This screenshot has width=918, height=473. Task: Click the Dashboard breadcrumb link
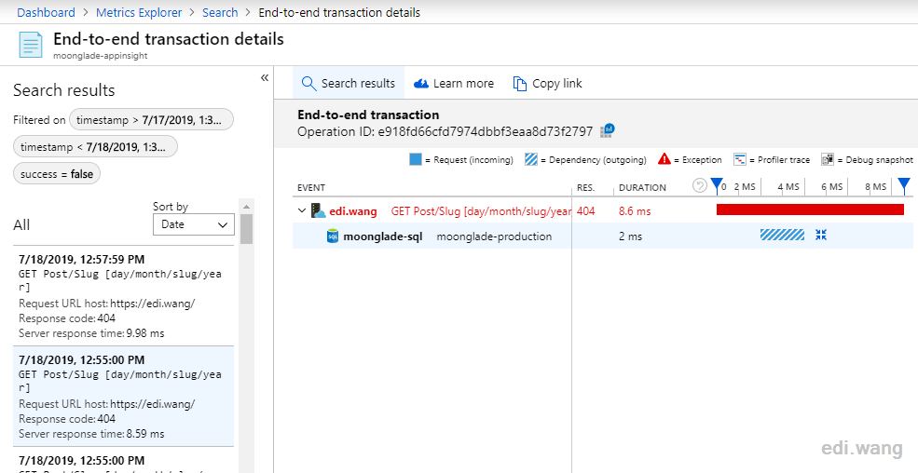(x=46, y=12)
